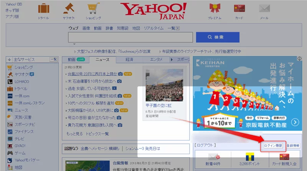The image size is (307, 171).
Task: Click the ファイナンス chart icon in sidebar
Action: pyautogui.click(x=10, y=132)
